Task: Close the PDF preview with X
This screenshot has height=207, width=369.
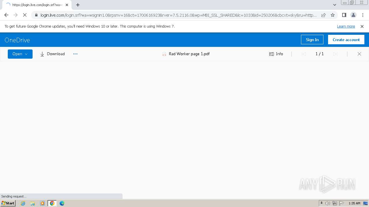Action: click(359, 54)
